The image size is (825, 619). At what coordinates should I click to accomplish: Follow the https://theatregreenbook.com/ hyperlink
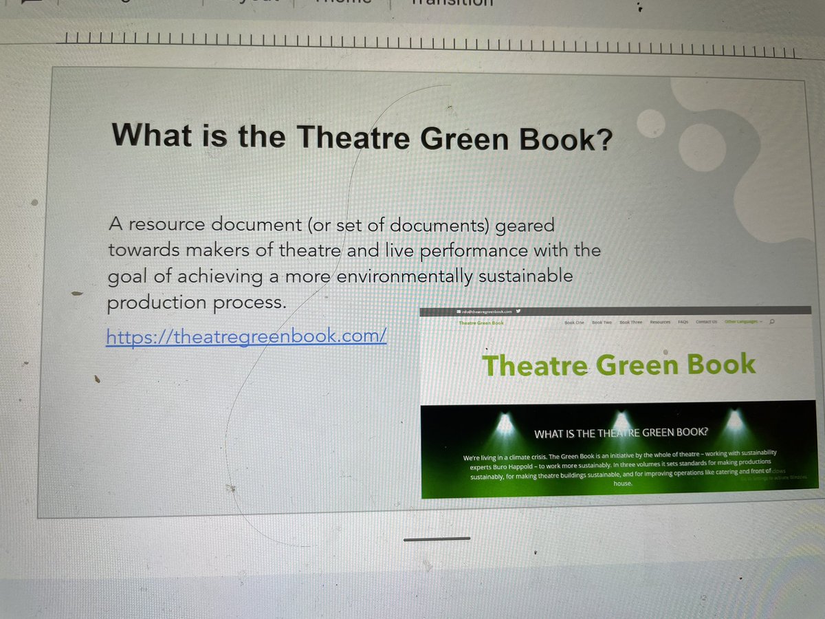pos(246,337)
